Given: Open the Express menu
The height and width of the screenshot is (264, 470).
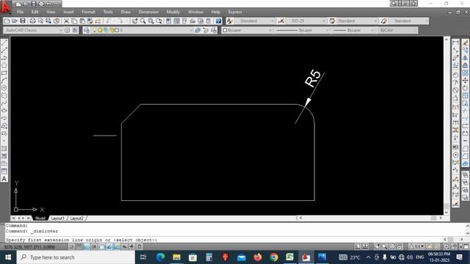Looking at the screenshot, I should pos(235,12).
